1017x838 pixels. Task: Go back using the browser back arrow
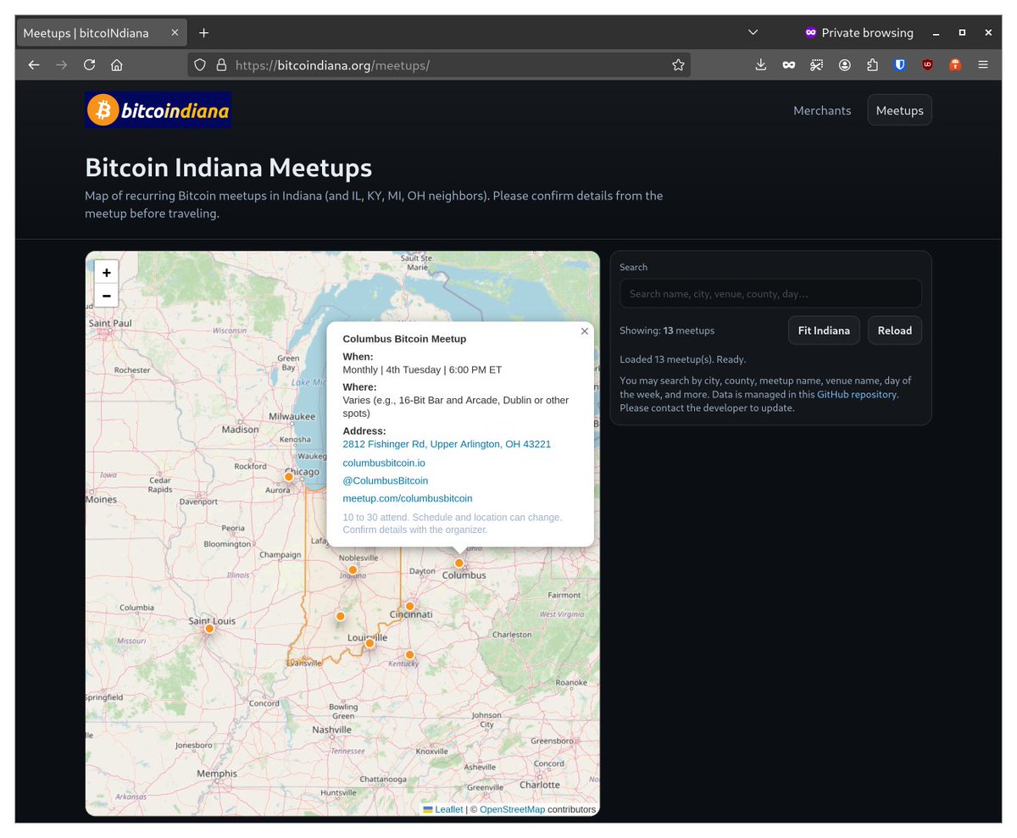click(x=34, y=64)
